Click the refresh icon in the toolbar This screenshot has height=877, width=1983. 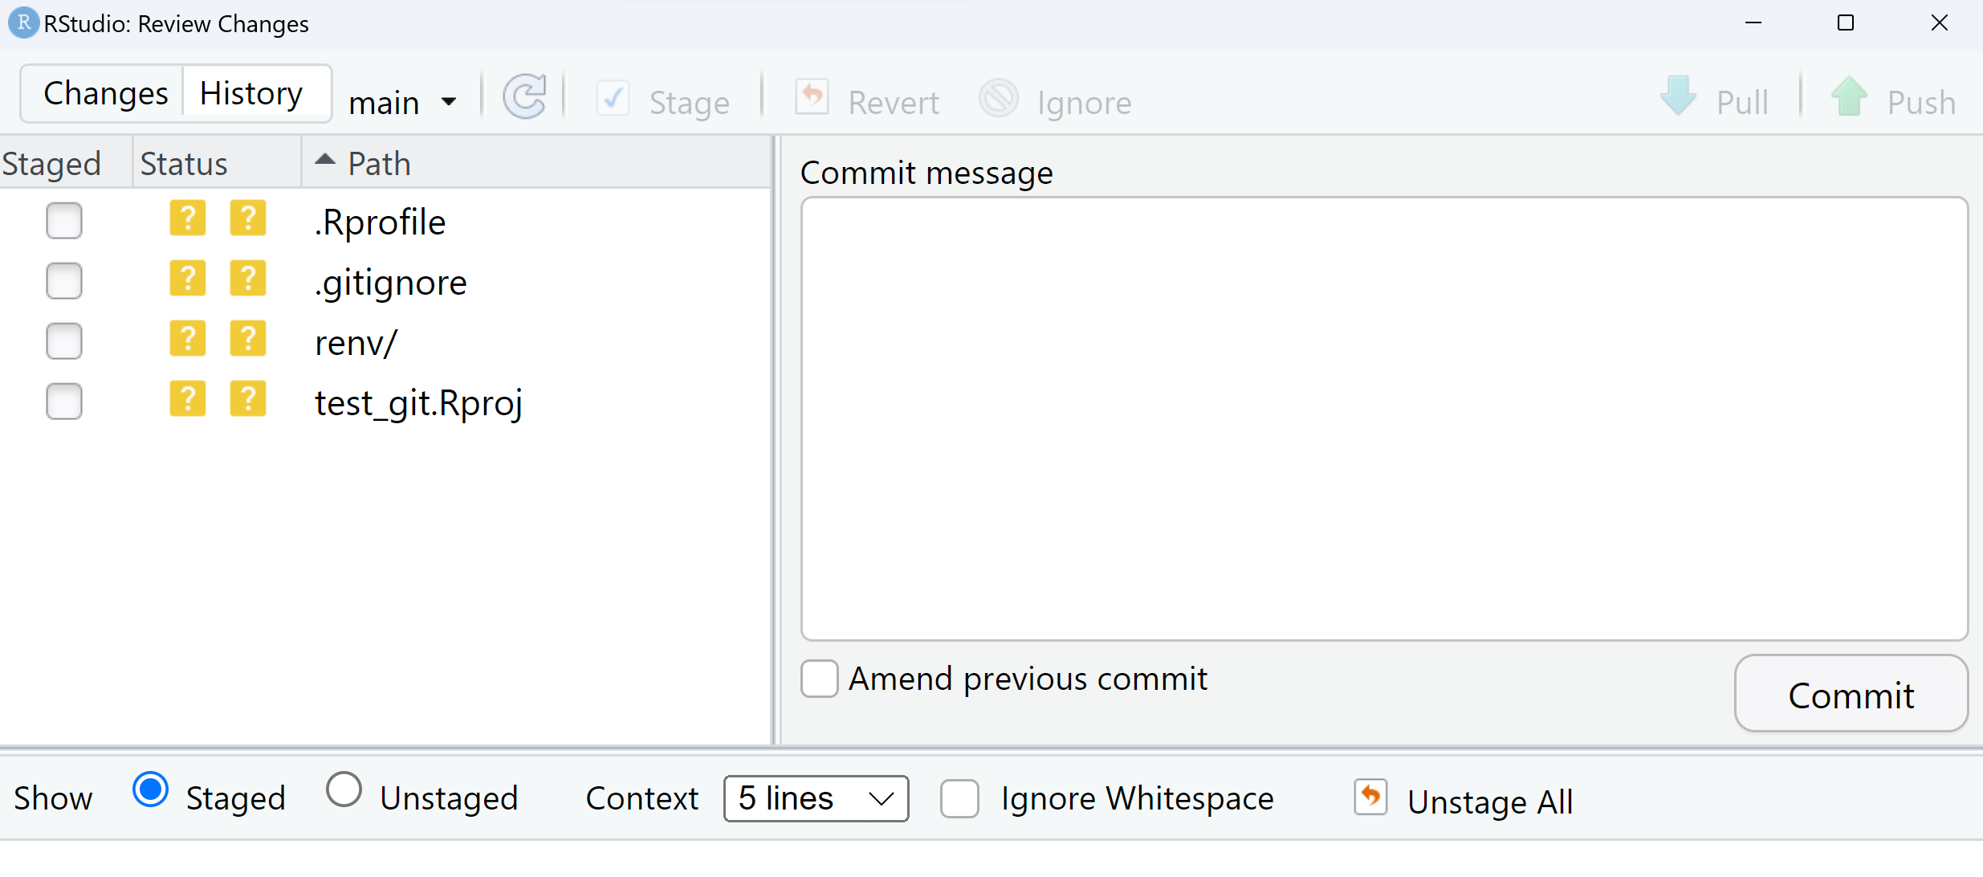click(x=524, y=98)
